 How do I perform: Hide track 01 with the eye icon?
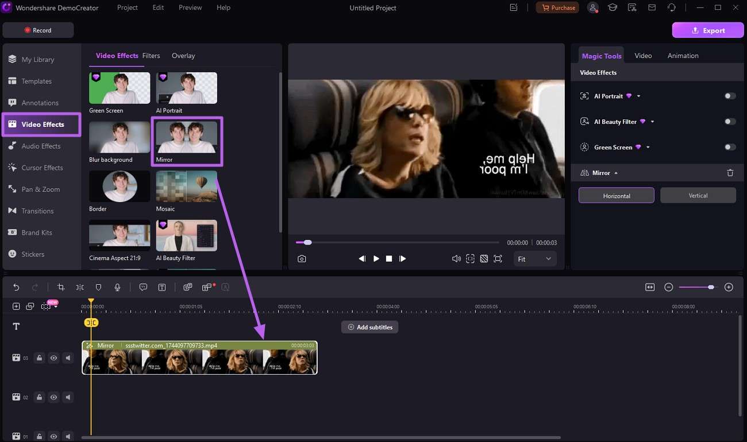pos(53,437)
